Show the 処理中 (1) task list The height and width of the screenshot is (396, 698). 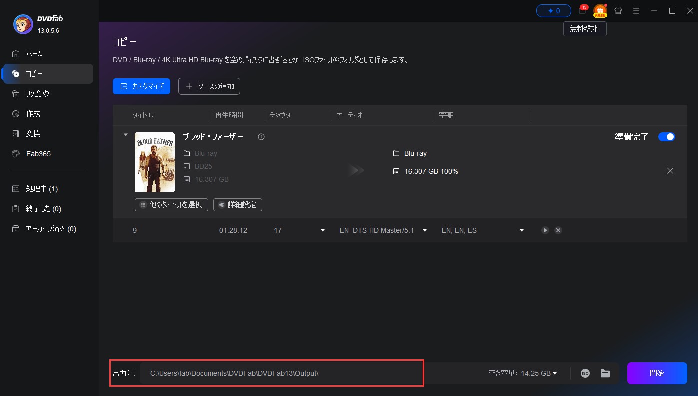[x=48, y=189]
